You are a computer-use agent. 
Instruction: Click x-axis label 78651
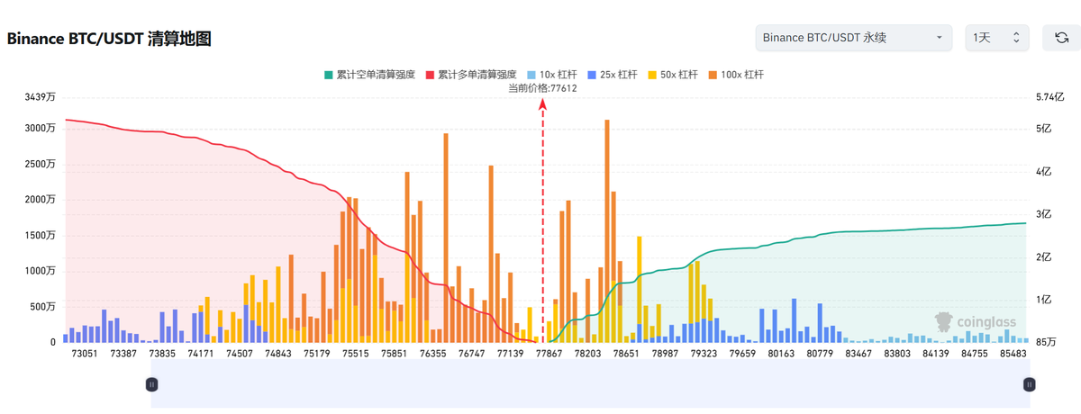pos(626,355)
